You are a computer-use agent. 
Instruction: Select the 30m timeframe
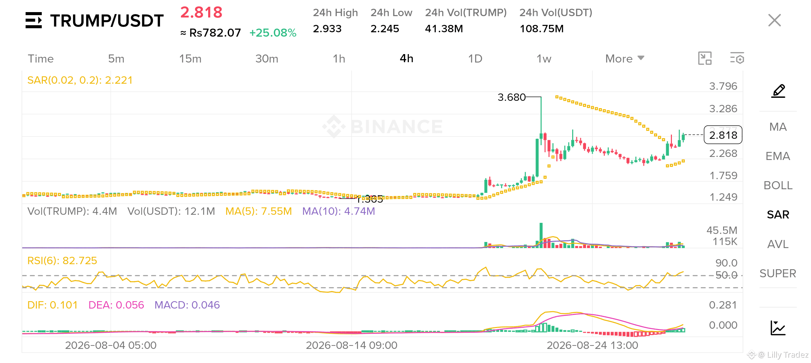click(x=267, y=58)
